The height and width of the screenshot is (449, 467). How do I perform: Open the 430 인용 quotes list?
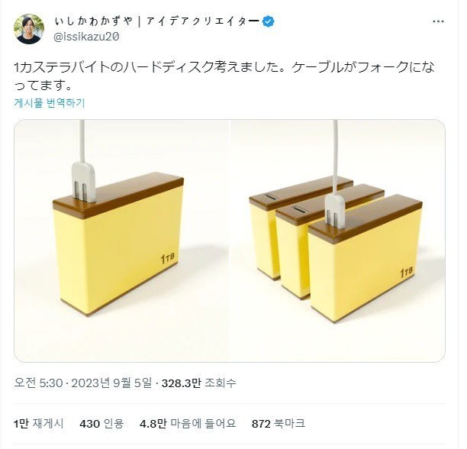pyautogui.click(x=101, y=423)
